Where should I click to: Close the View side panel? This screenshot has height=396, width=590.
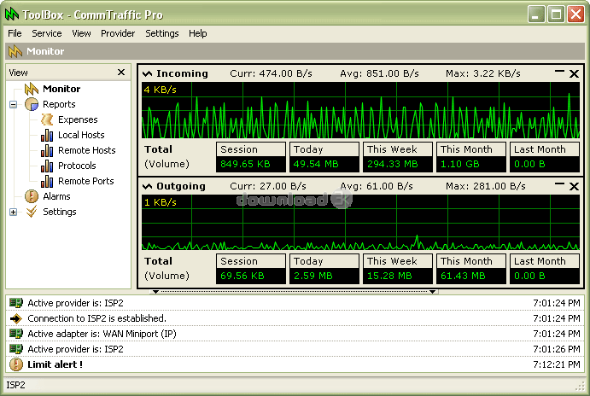[121, 73]
